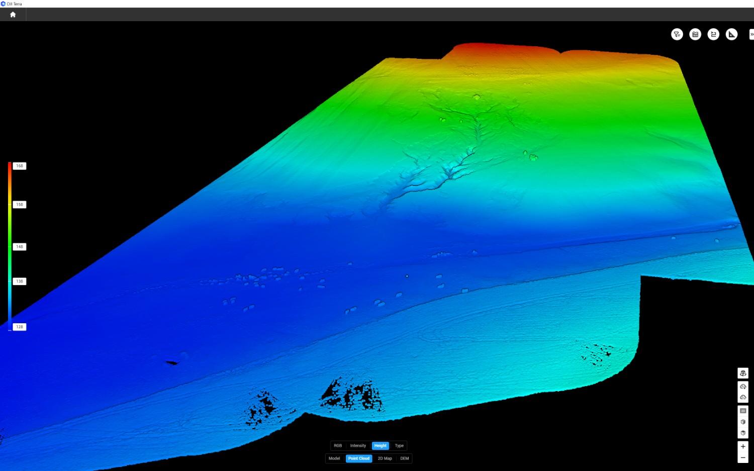Click the flag route icon button
754x471 pixels.
[713, 34]
